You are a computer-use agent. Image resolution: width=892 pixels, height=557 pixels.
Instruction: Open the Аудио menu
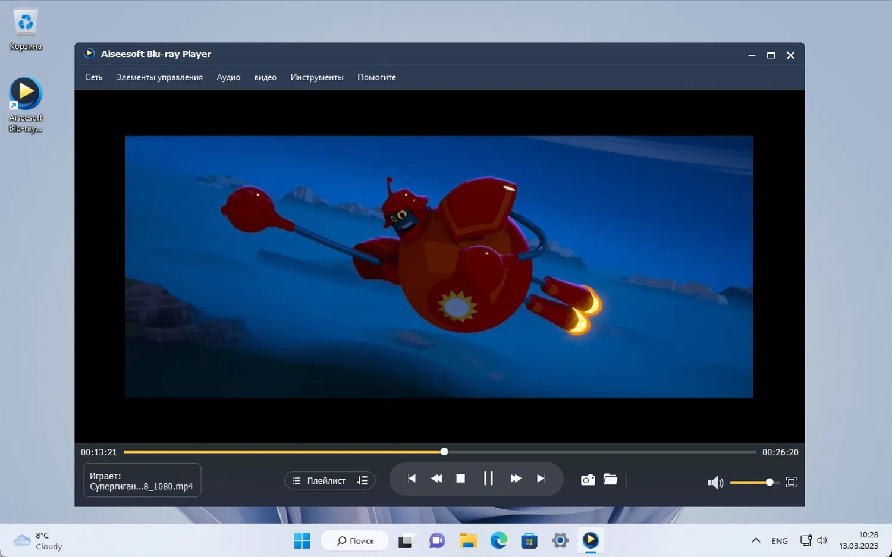click(x=228, y=77)
